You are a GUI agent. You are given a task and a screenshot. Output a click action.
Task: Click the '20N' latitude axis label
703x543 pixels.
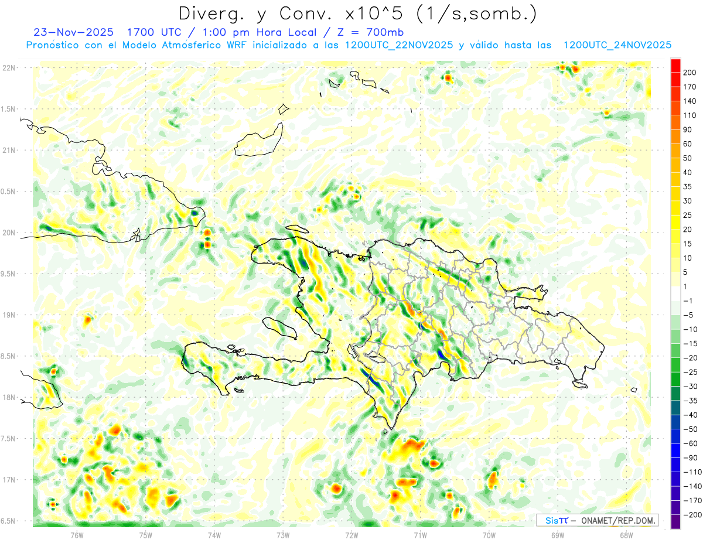click(x=9, y=233)
